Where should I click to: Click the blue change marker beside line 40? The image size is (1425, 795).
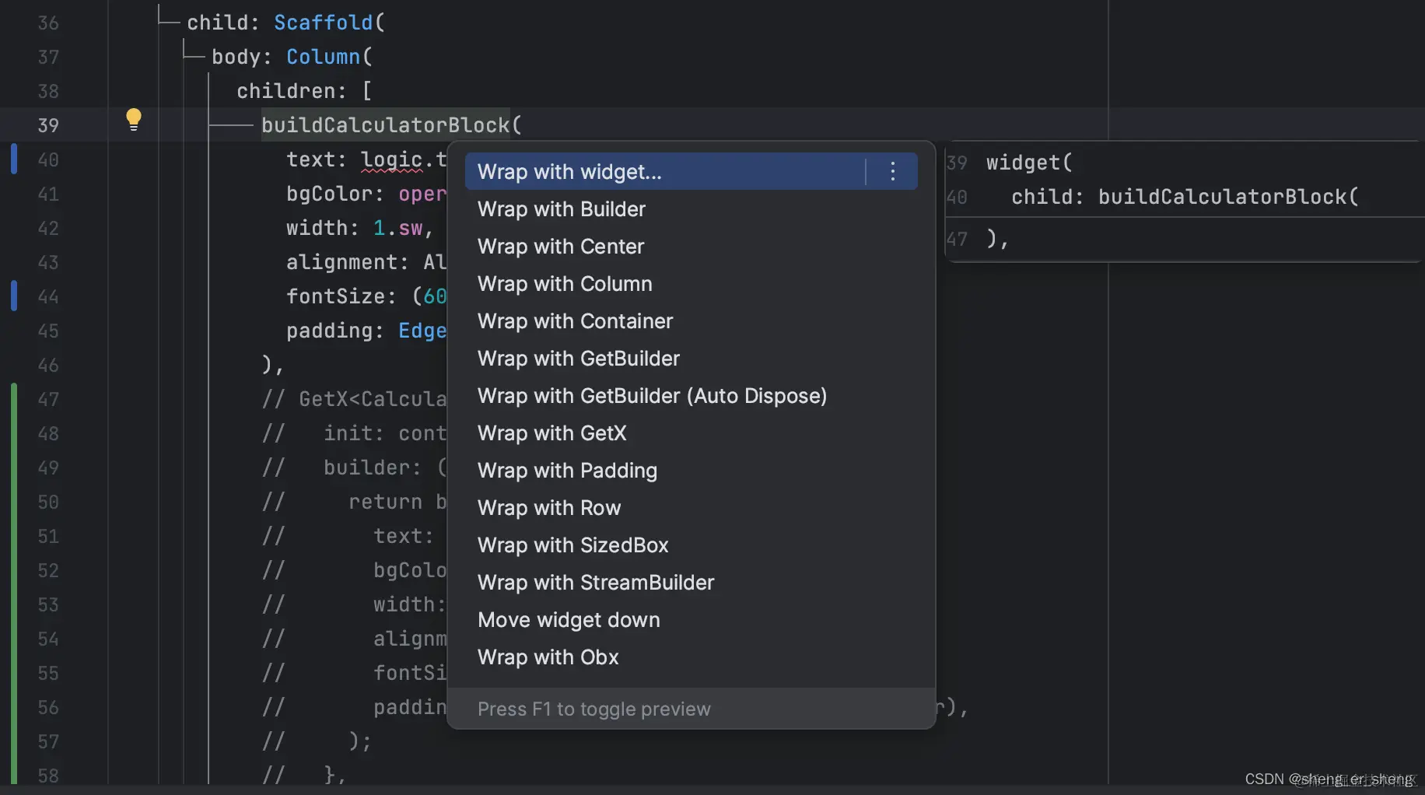(x=14, y=159)
